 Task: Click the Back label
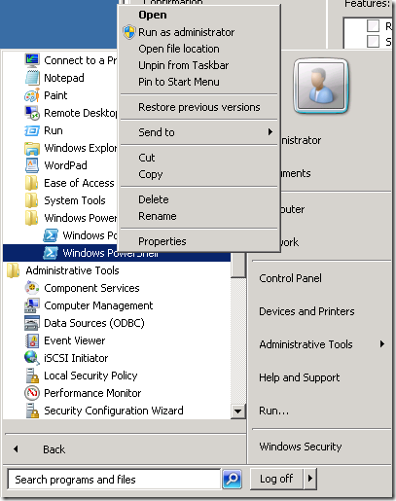pos(54,449)
